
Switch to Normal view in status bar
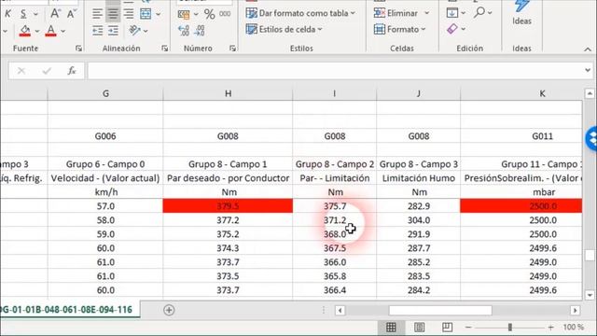coord(391,328)
